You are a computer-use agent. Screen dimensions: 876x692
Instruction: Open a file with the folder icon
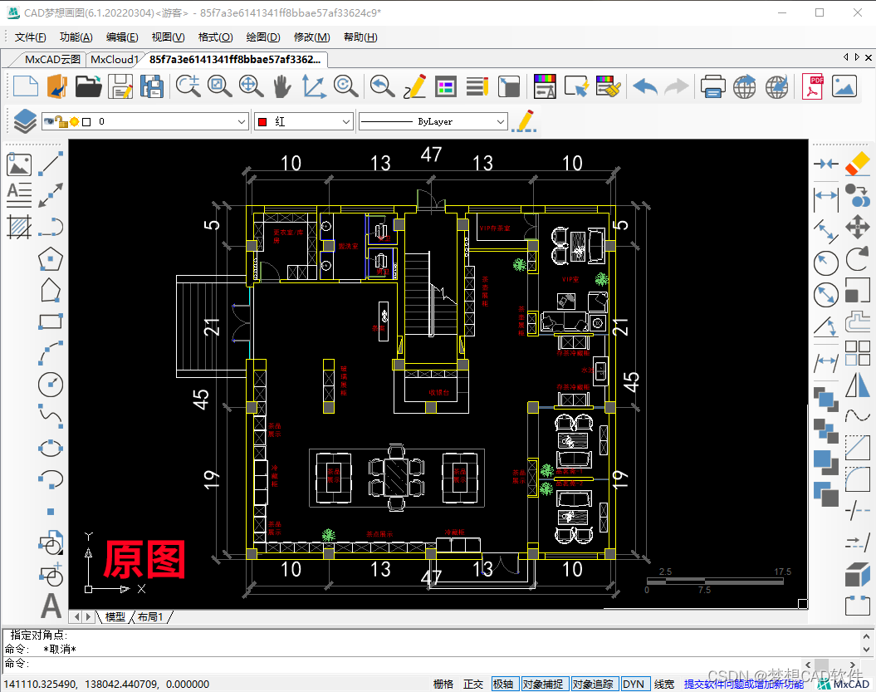(x=88, y=86)
